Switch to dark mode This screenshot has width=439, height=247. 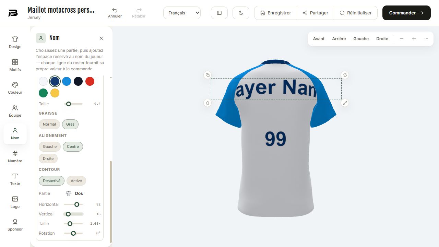(241, 13)
